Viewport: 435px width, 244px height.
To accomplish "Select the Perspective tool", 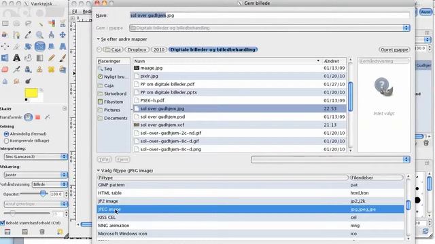I will [x=63, y=47].
